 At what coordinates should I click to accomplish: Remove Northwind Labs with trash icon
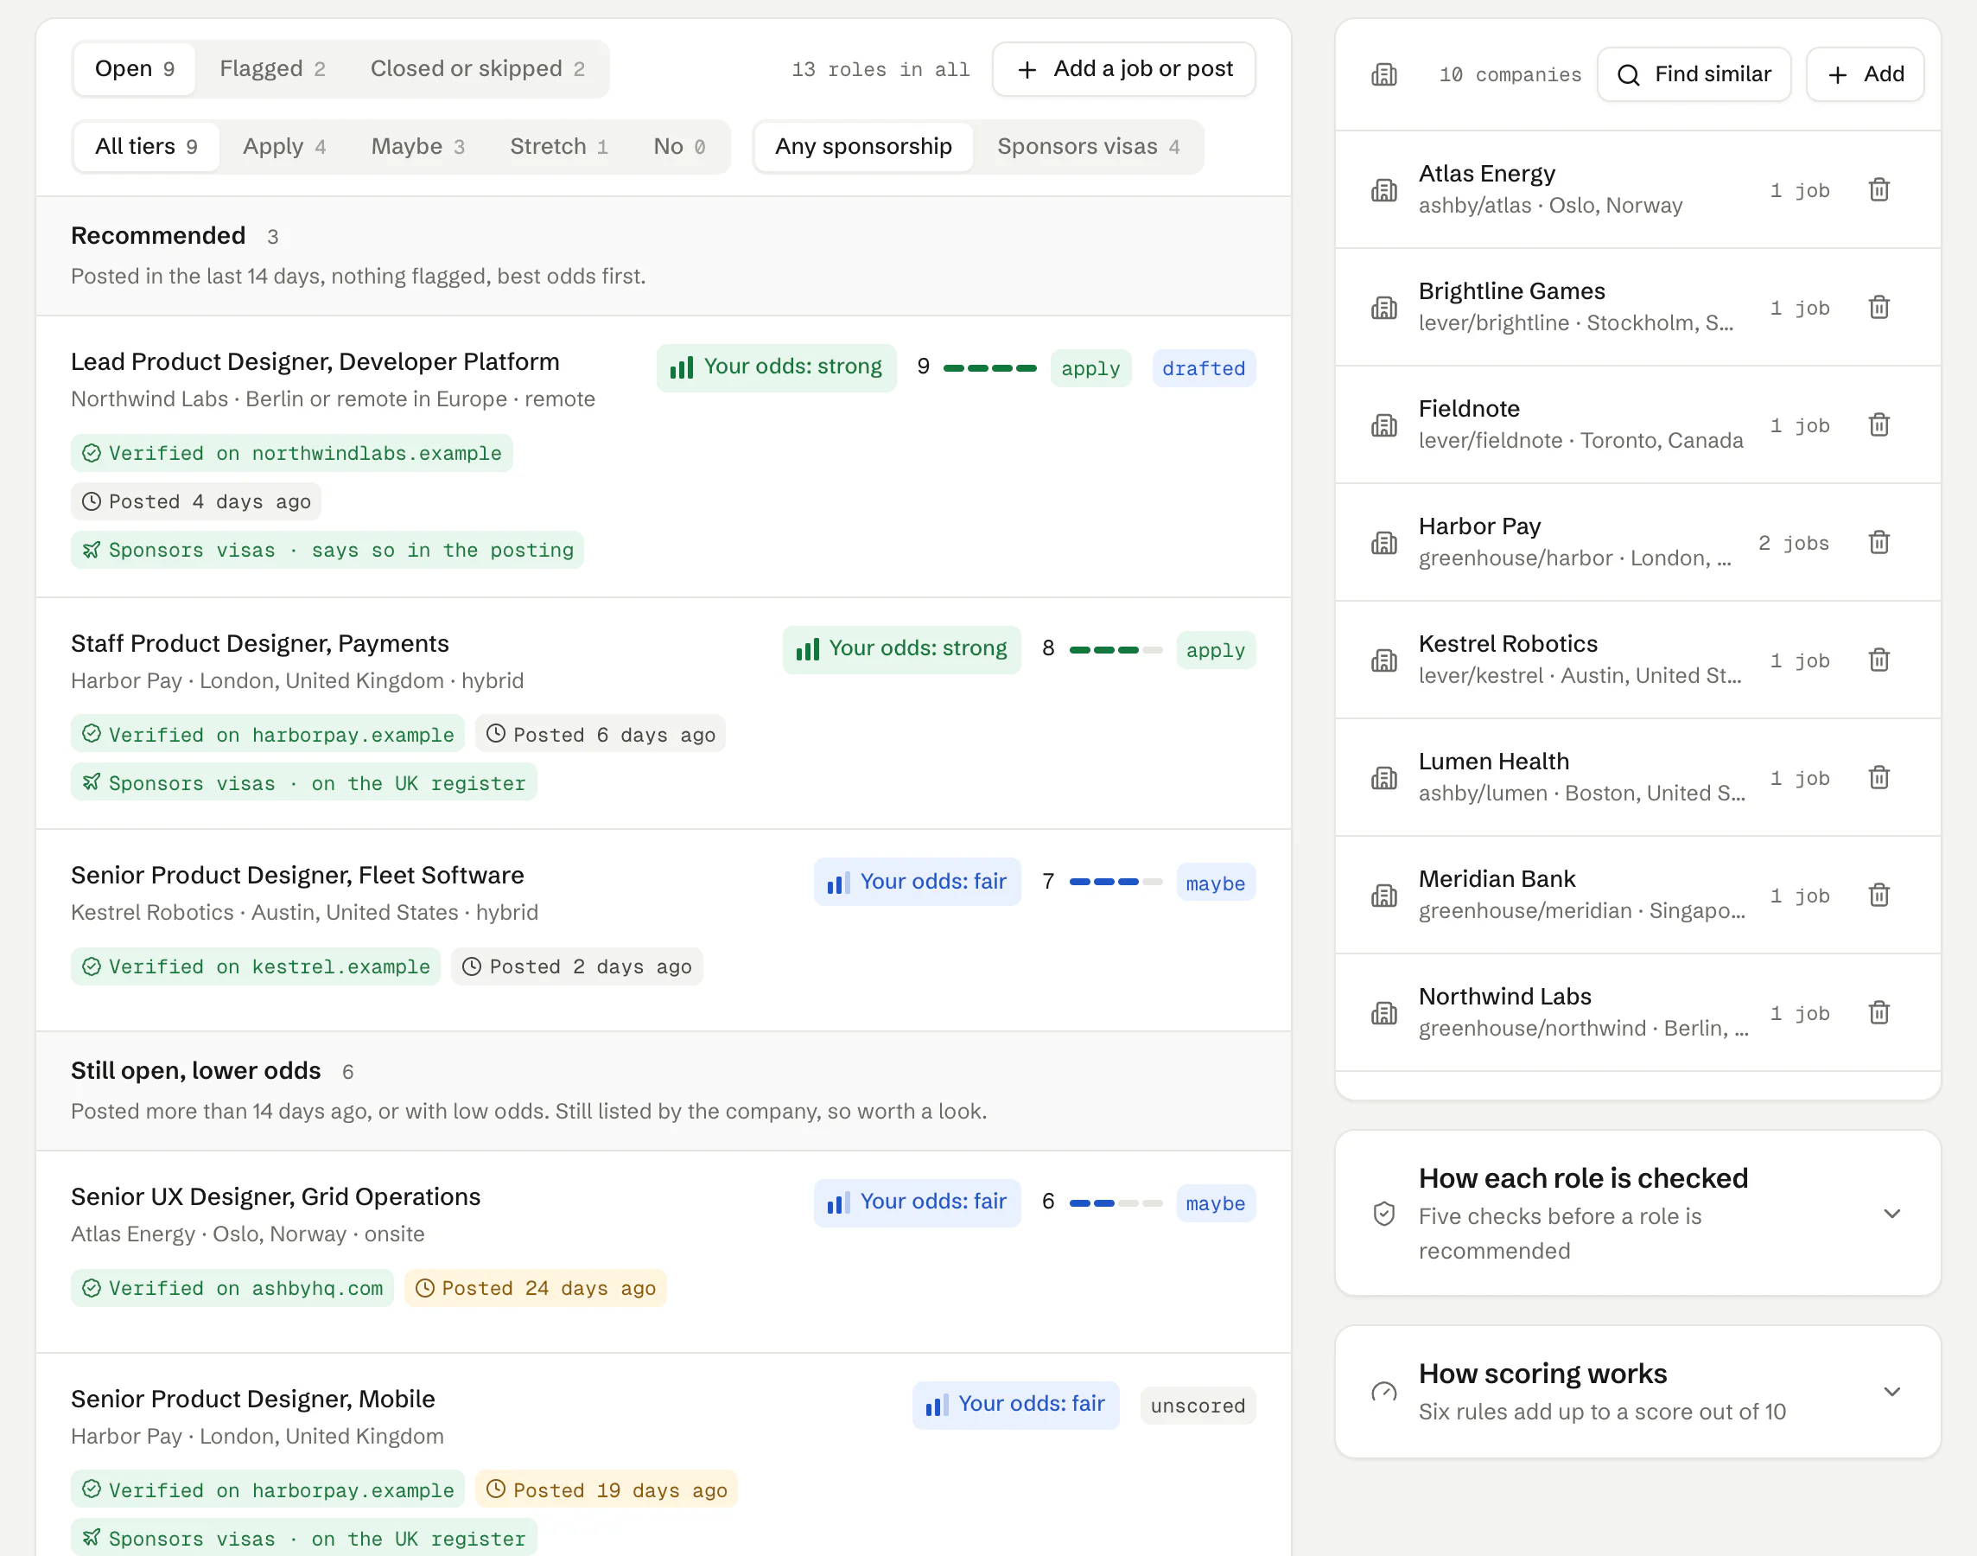(x=1878, y=1012)
